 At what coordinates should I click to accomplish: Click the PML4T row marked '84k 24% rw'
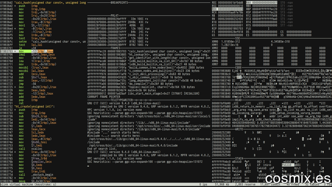coord(118,32)
